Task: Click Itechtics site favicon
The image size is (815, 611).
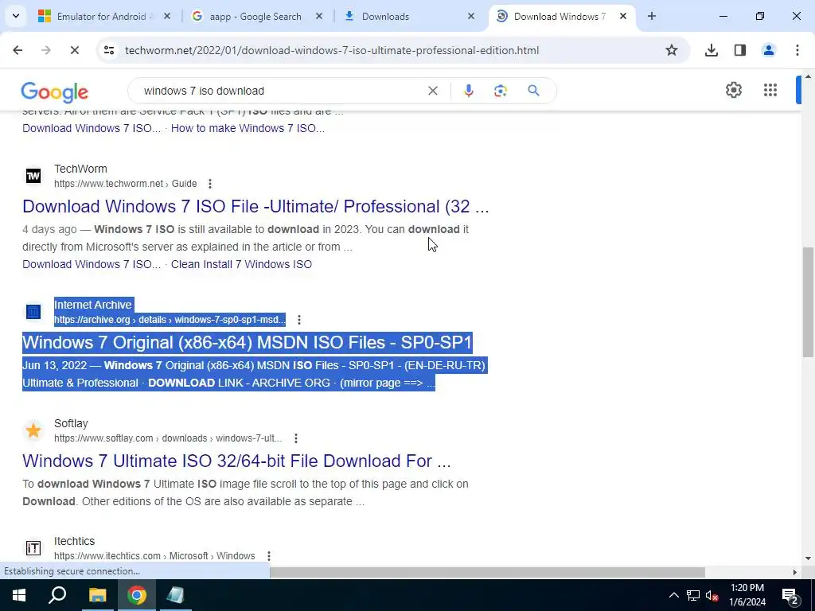Action: pyautogui.click(x=33, y=547)
